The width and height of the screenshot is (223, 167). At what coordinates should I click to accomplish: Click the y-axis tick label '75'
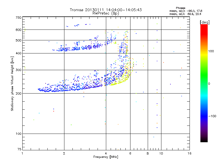20,149
